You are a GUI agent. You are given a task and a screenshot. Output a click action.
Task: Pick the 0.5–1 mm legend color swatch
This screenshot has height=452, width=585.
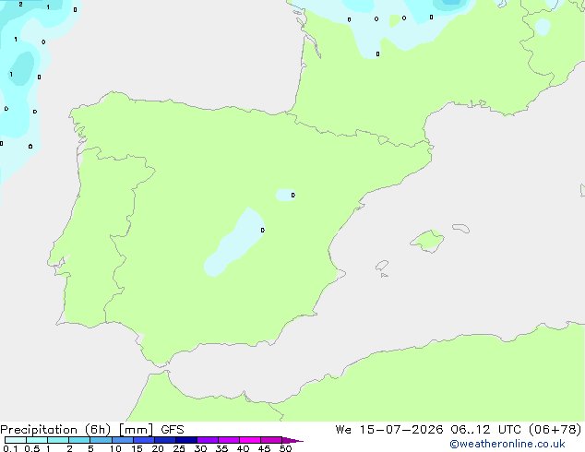(37, 440)
